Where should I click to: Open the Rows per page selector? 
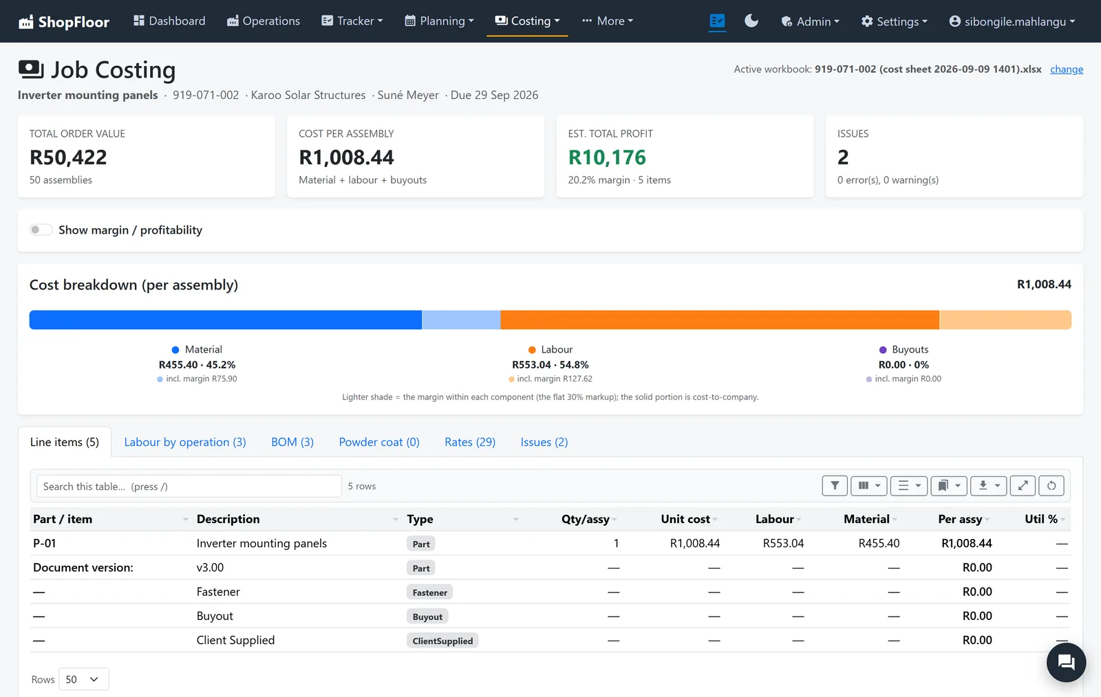83,679
